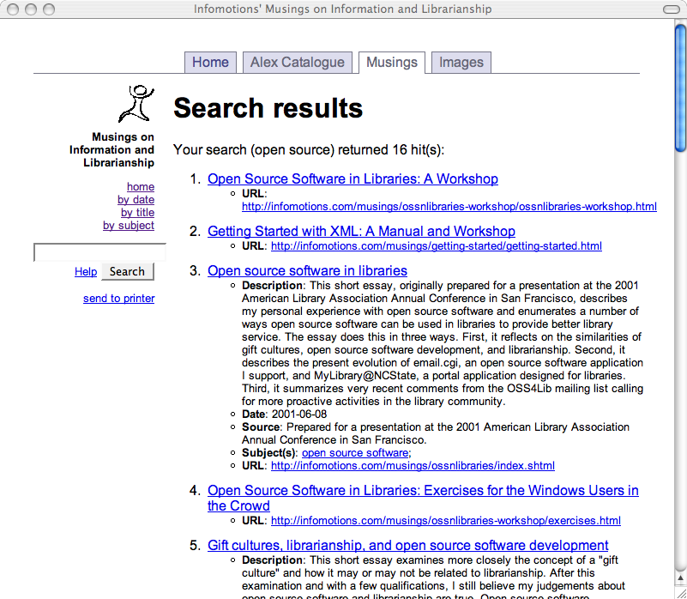This screenshot has width=687, height=599.
Task: Open the Images tab
Action: (x=461, y=63)
